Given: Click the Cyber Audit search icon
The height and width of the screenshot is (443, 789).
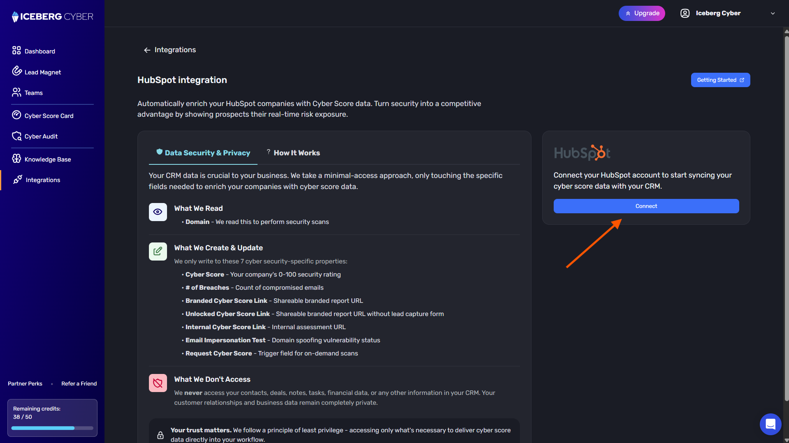Looking at the screenshot, I should [x=16, y=136].
